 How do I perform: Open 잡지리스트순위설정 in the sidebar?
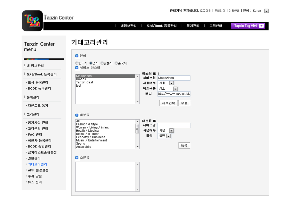click(x=42, y=152)
